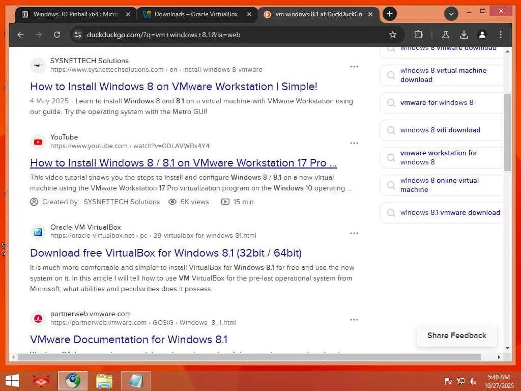This screenshot has height=391, width=521.
Task: Open How to Install Windows 8 on VMware Workstation link
Action: coord(174,87)
